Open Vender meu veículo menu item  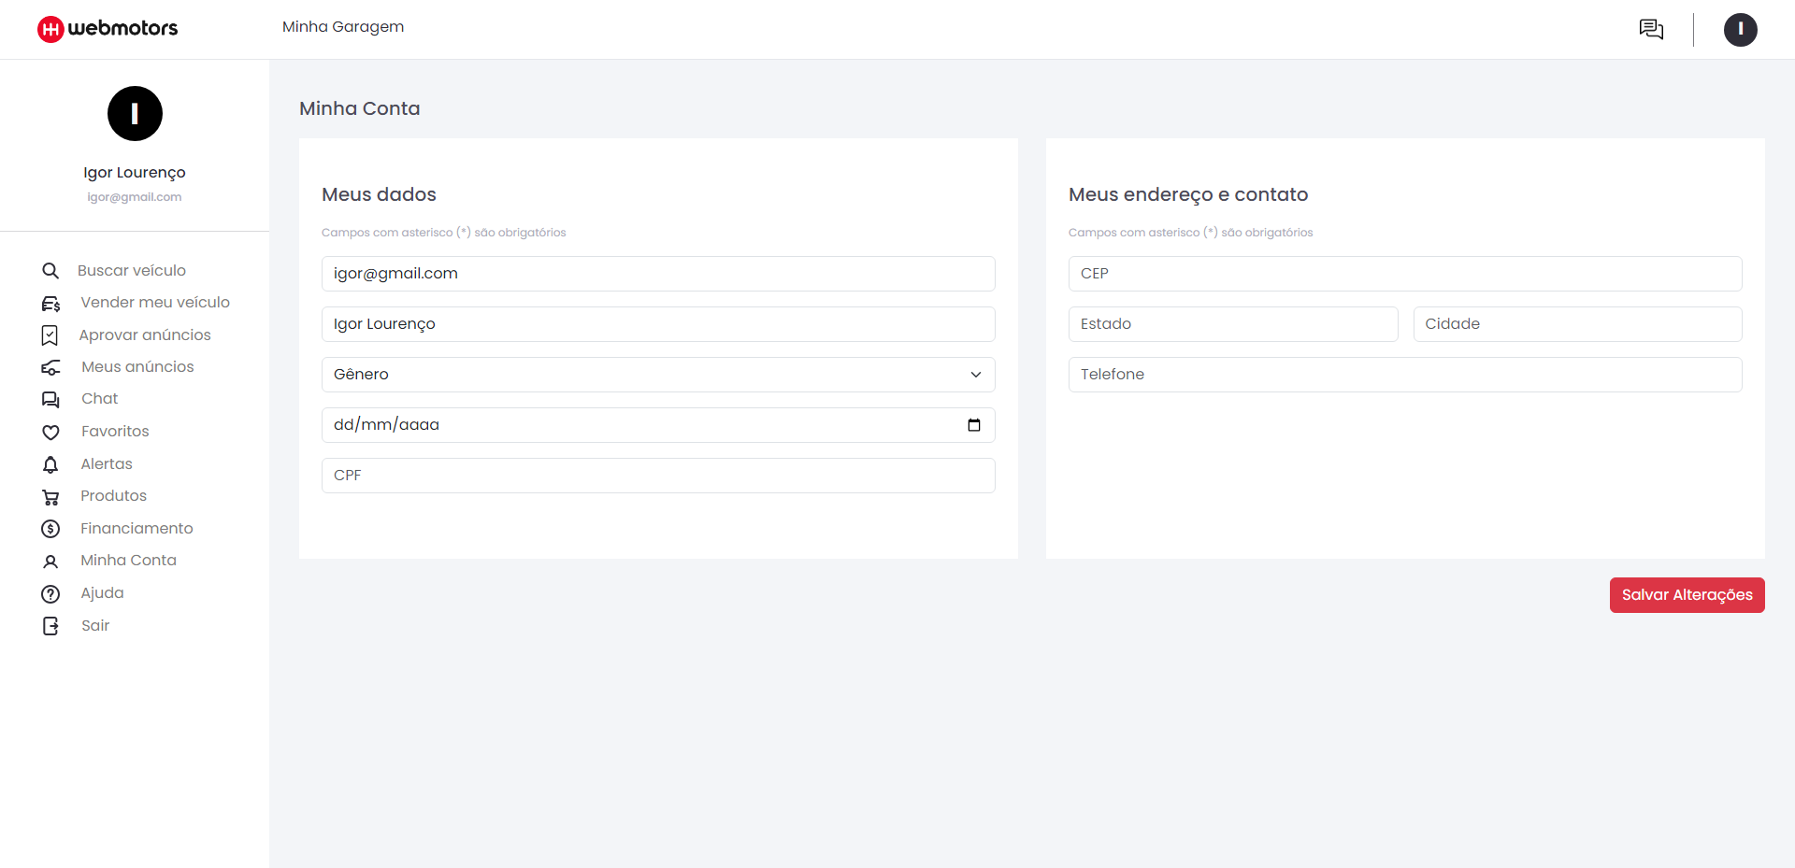point(155,303)
